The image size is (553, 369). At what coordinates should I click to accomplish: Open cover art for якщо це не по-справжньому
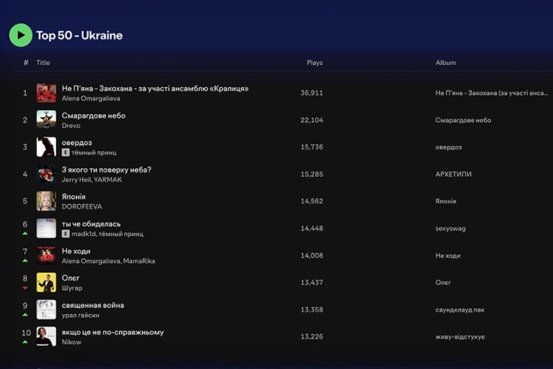pyautogui.click(x=46, y=336)
